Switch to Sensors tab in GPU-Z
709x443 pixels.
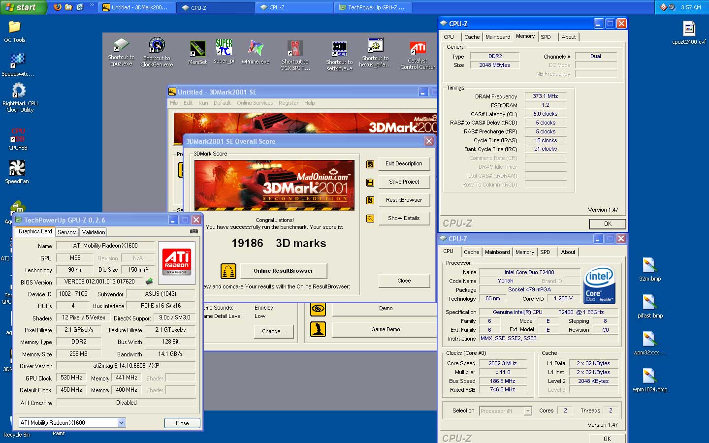(67, 232)
